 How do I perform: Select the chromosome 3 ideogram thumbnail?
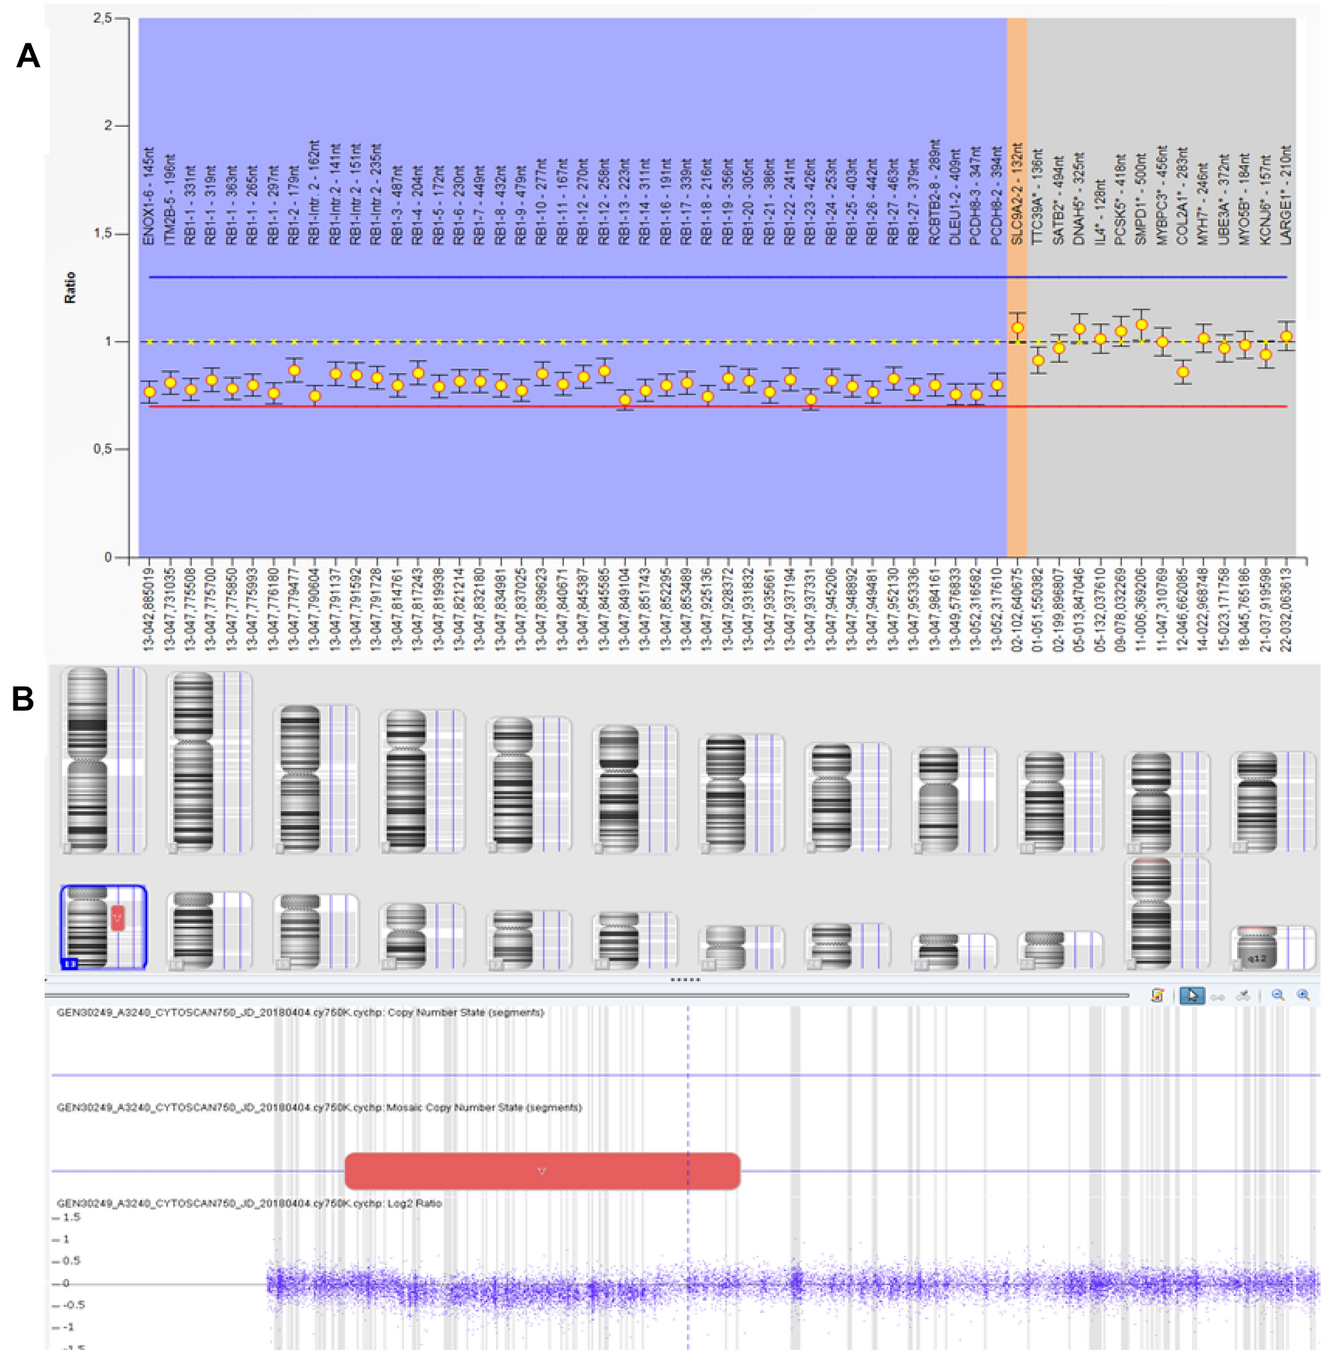(315, 778)
